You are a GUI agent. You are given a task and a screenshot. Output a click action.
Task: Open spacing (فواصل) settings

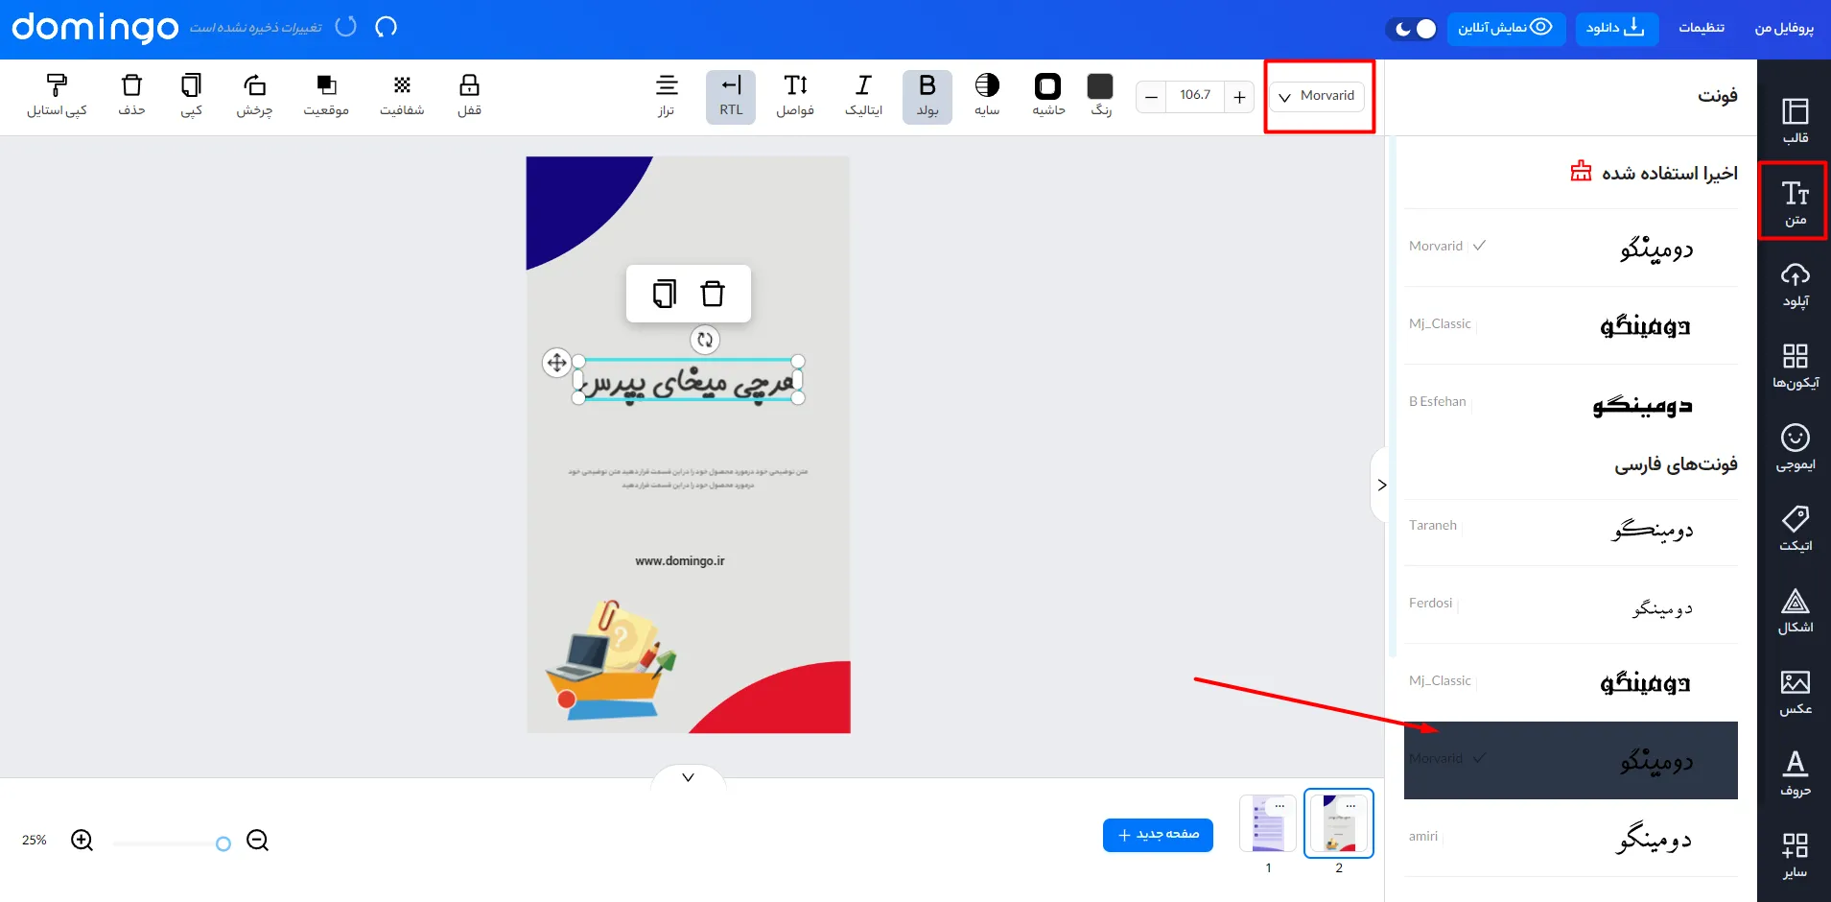[x=795, y=95]
